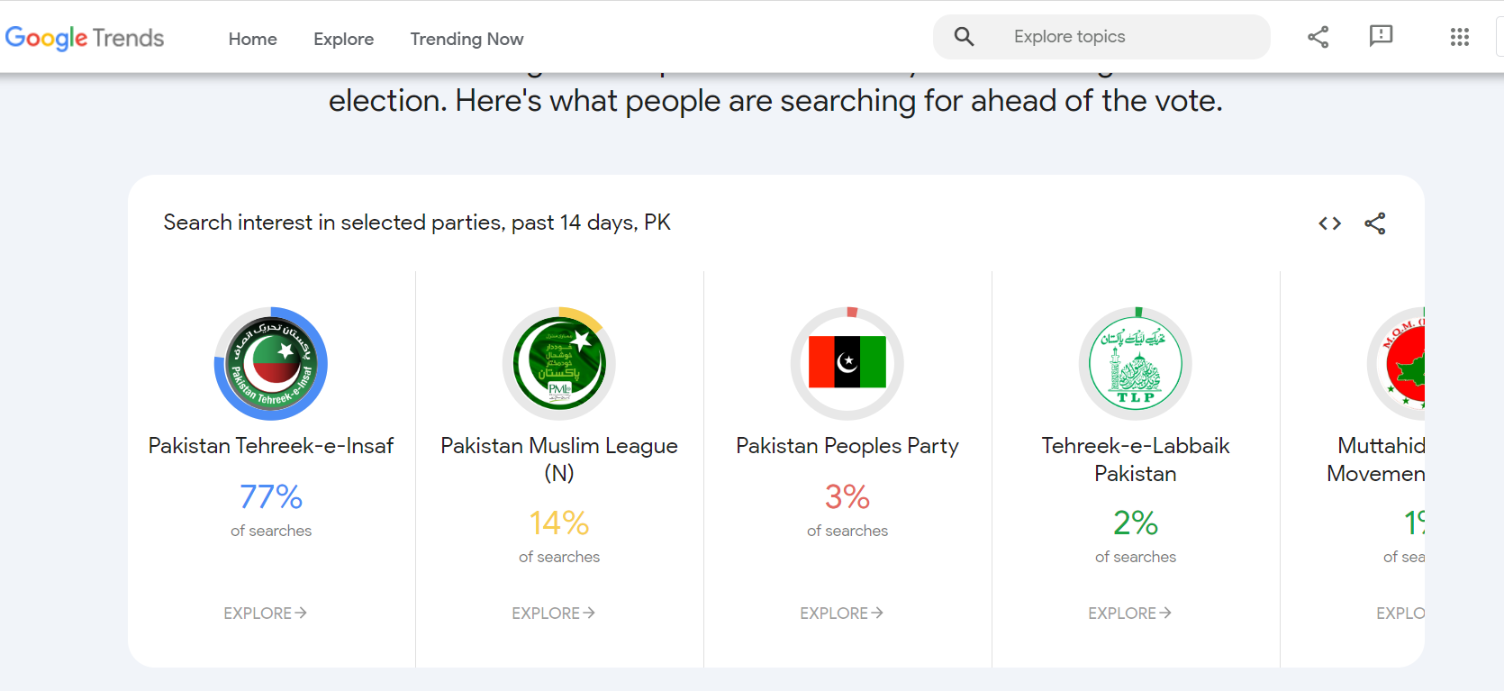Click the embed code icon on card
This screenshot has height=691, width=1504.
point(1329,223)
